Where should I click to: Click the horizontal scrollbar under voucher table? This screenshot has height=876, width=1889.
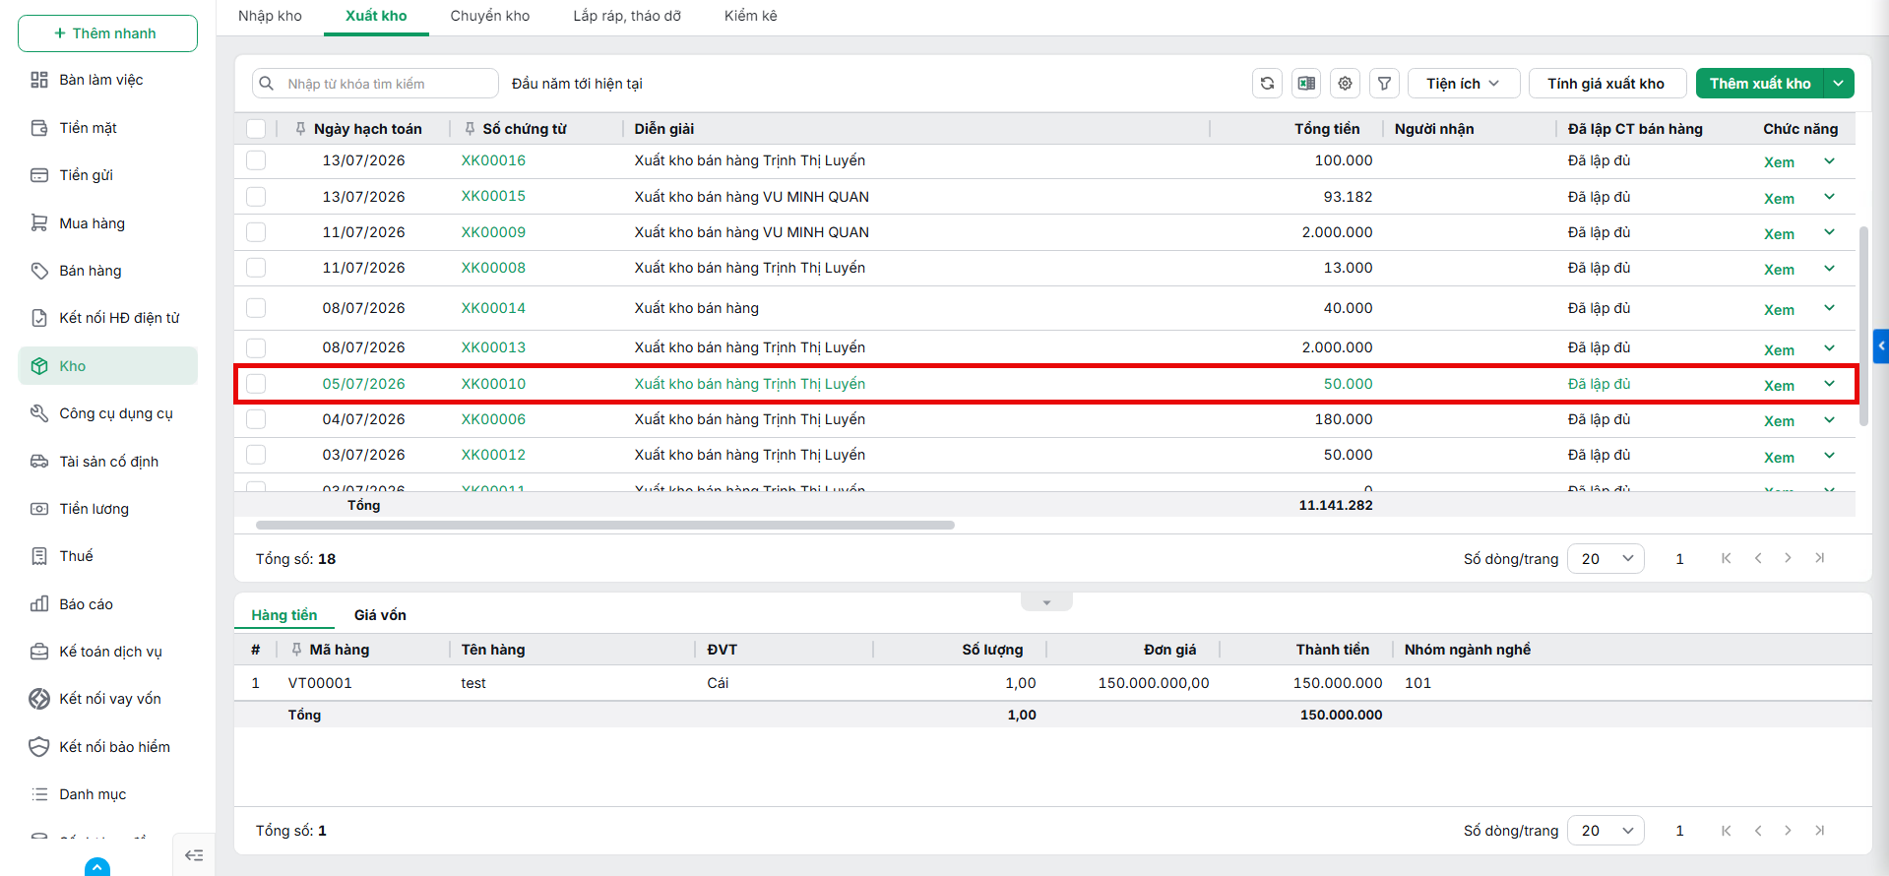604,526
